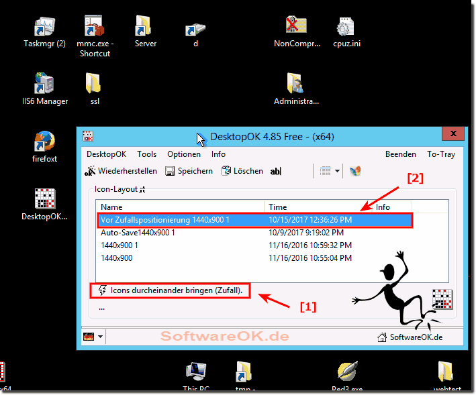
Task: Select the drive shortcut named d
Action: [x=195, y=35]
